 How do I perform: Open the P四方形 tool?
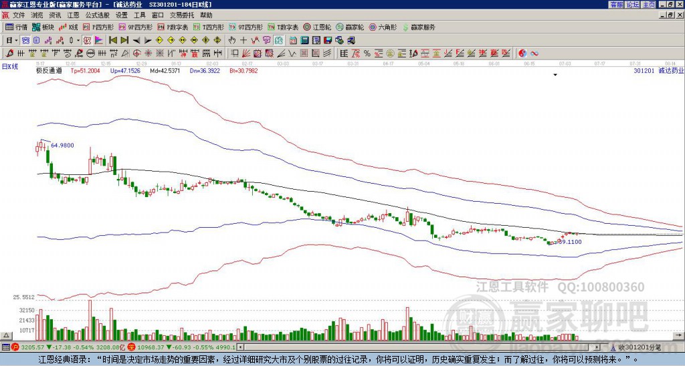click(98, 27)
